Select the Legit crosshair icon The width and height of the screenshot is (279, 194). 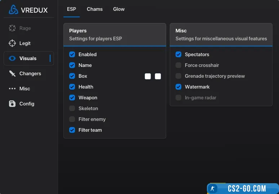coord(12,43)
